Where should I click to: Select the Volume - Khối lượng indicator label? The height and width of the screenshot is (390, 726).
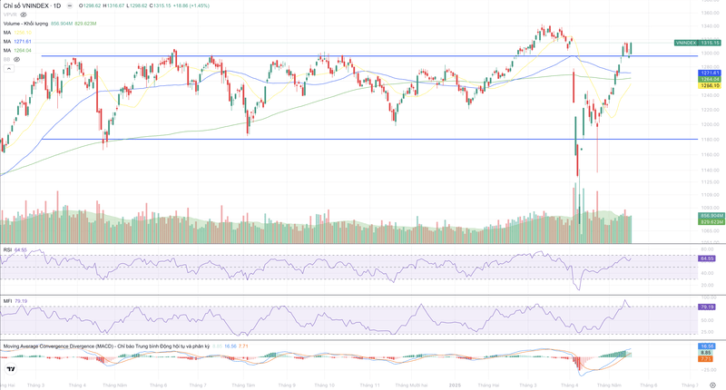[x=25, y=24]
